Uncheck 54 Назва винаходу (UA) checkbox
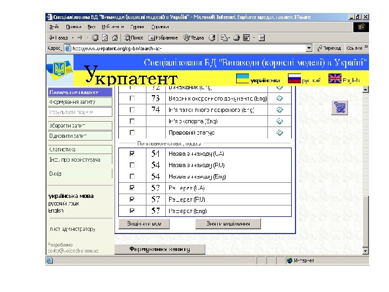The width and height of the screenshot is (389, 292). (x=132, y=154)
